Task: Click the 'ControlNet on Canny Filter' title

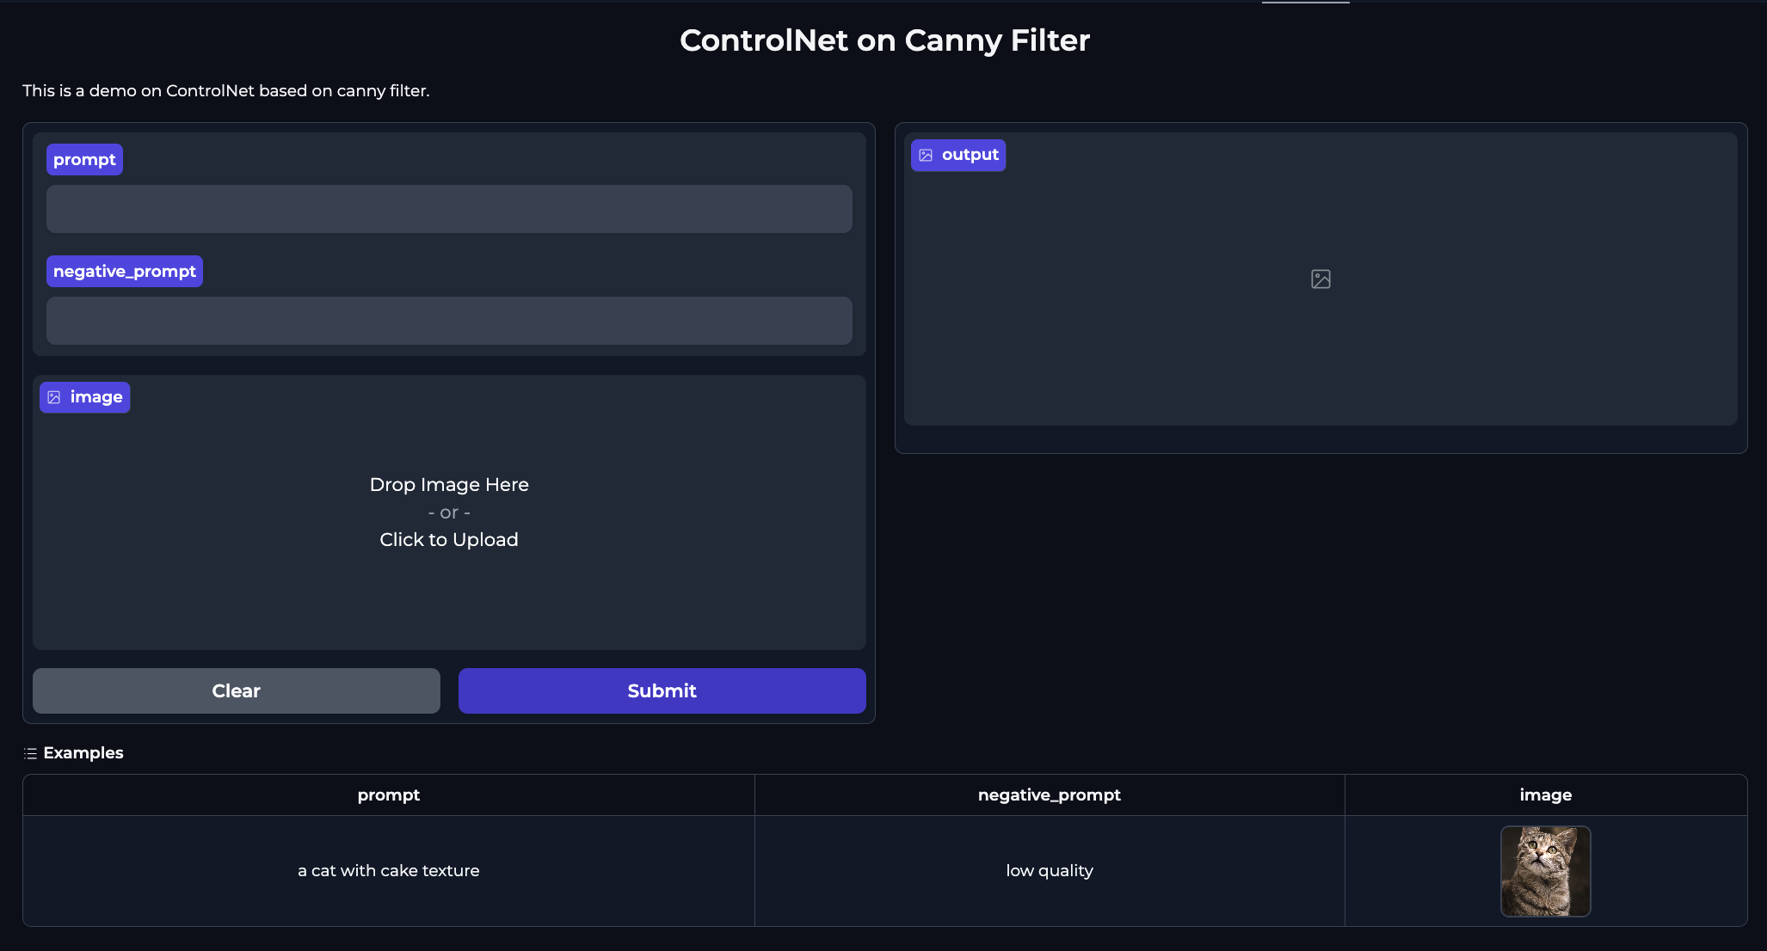Action: (x=884, y=40)
